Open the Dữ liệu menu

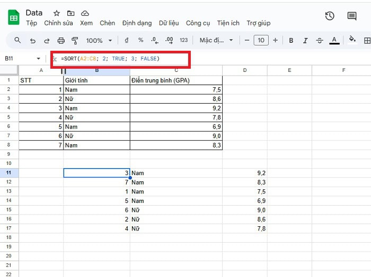point(169,23)
